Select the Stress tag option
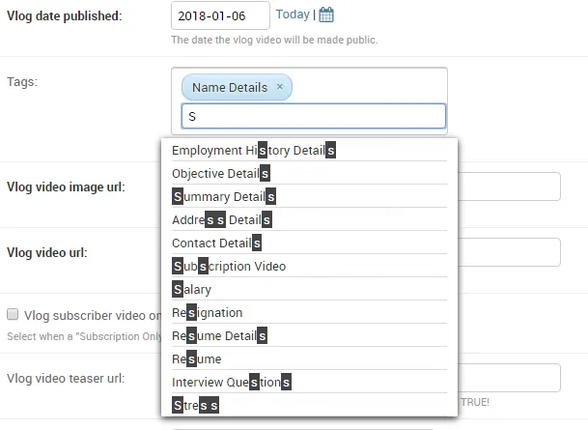The height and width of the screenshot is (430, 588). [x=195, y=405]
